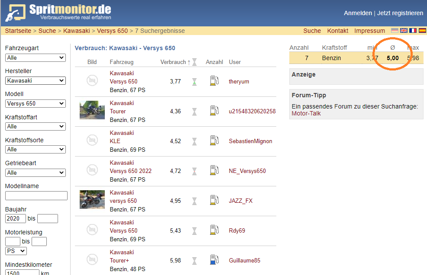Open user JAZZ_FX link
427x275 pixels.
pyautogui.click(x=241, y=201)
